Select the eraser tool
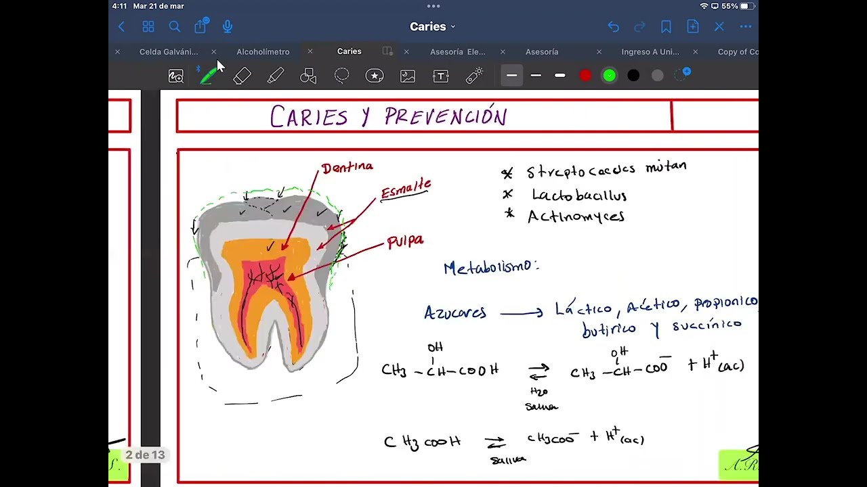This screenshot has width=867, height=487. tap(242, 76)
